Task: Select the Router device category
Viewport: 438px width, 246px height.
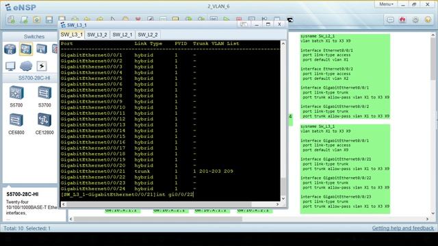Action: pyautogui.click(x=10, y=49)
